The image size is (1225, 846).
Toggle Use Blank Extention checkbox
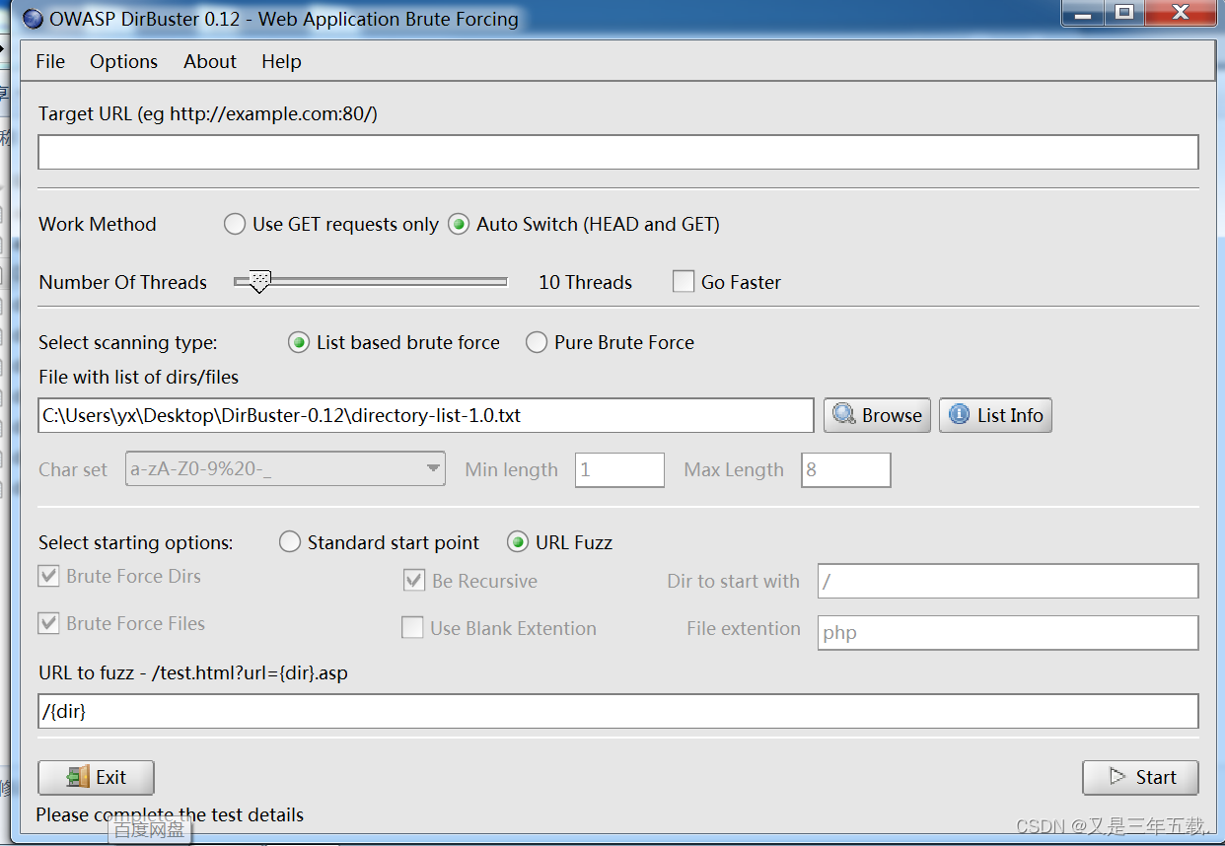click(412, 628)
